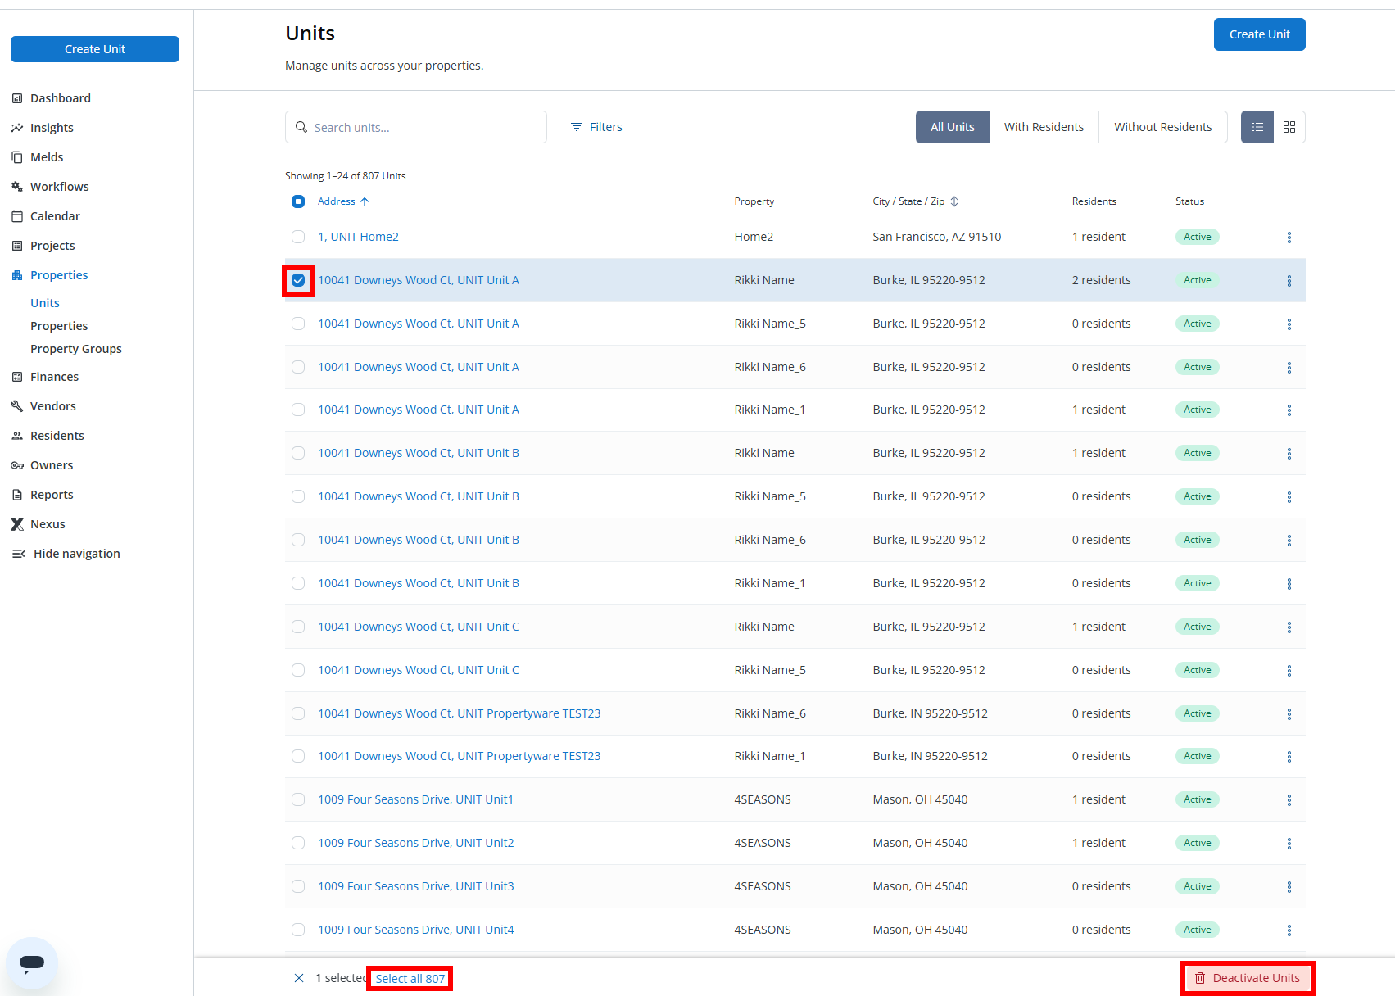Uncheck 10041 Downeys Wood Ct Unit A, Rikki Name
This screenshot has height=996, width=1395.
click(x=298, y=280)
